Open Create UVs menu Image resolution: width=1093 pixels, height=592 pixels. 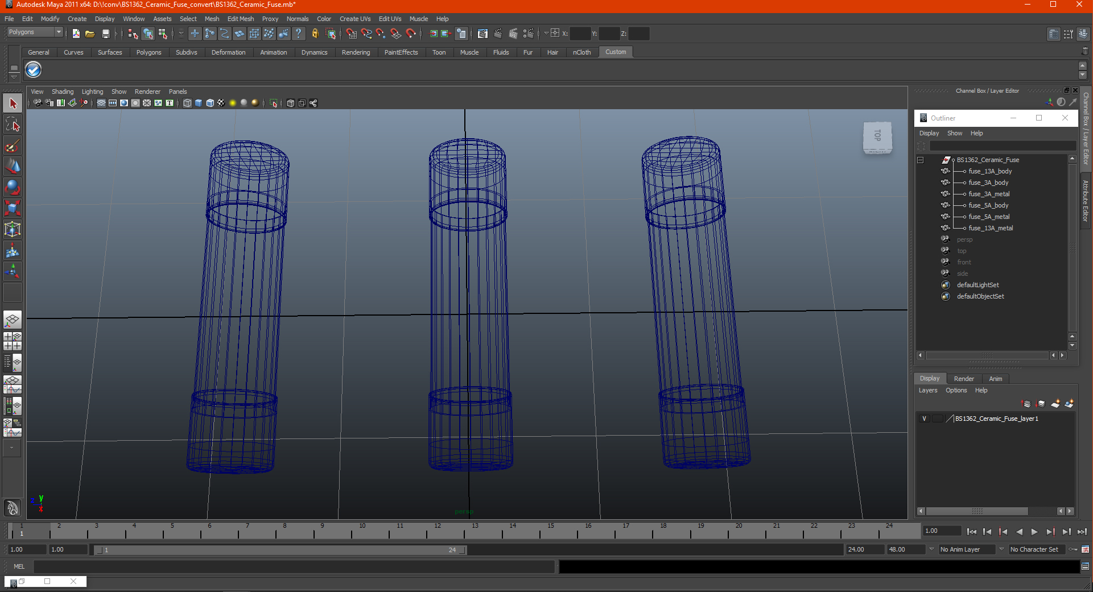(355, 19)
